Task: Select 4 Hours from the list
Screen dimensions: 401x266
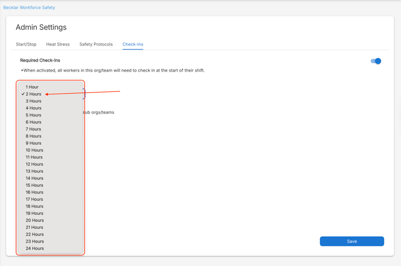Action: (50, 108)
